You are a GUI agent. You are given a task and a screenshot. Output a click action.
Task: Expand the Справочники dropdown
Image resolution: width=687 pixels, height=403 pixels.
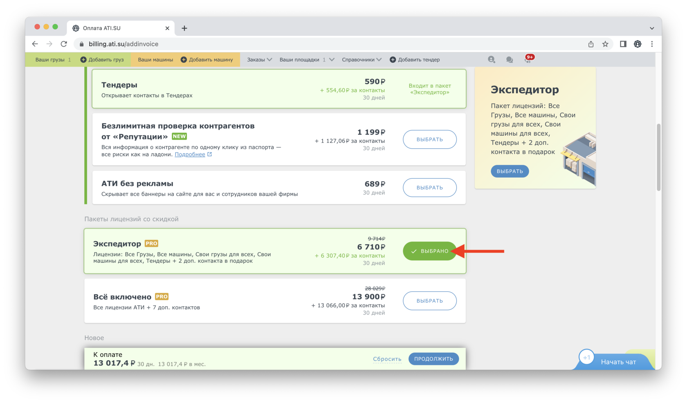tap(362, 60)
